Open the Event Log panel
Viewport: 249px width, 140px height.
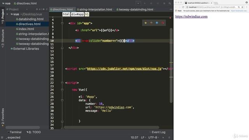point(157,132)
